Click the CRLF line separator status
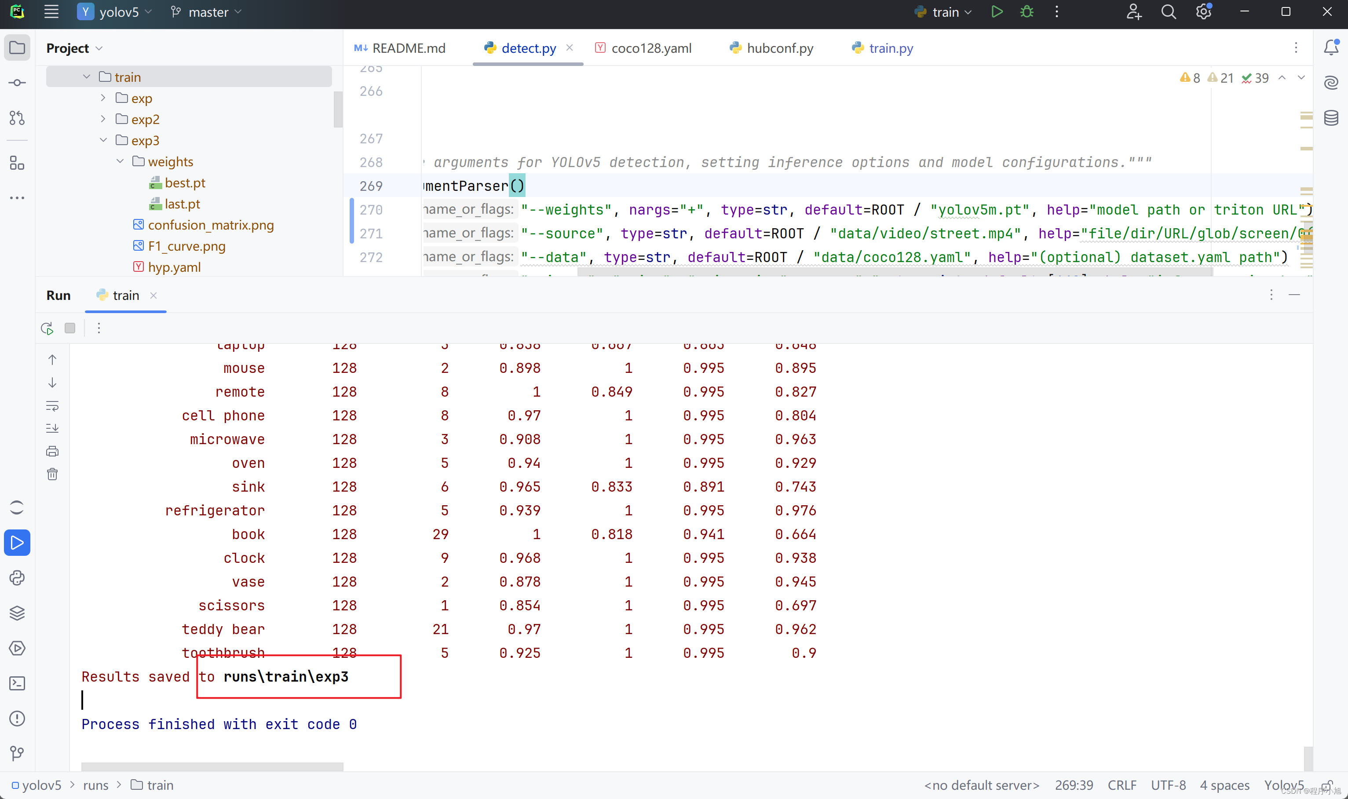Image resolution: width=1348 pixels, height=799 pixels. [x=1122, y=785]
